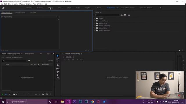
Task: Create new custom bin in Effects panel
Action: 180,50
